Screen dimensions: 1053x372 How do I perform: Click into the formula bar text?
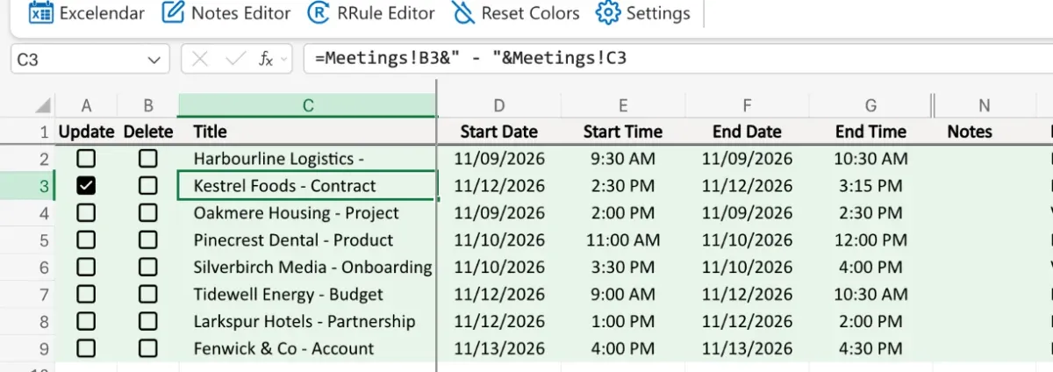coord(677,60)
